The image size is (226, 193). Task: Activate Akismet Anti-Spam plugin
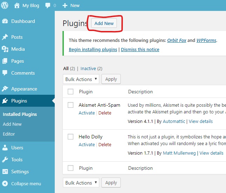tap(87, 113)
